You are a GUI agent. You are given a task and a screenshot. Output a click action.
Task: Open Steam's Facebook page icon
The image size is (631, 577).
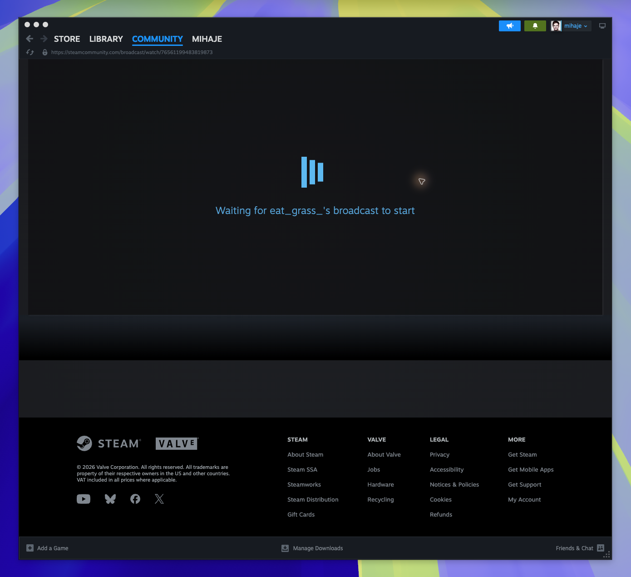pyautogui.click(x=135, y=499)
